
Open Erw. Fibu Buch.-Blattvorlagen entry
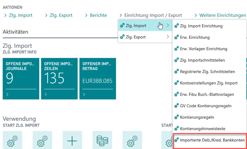pos(209,95)
